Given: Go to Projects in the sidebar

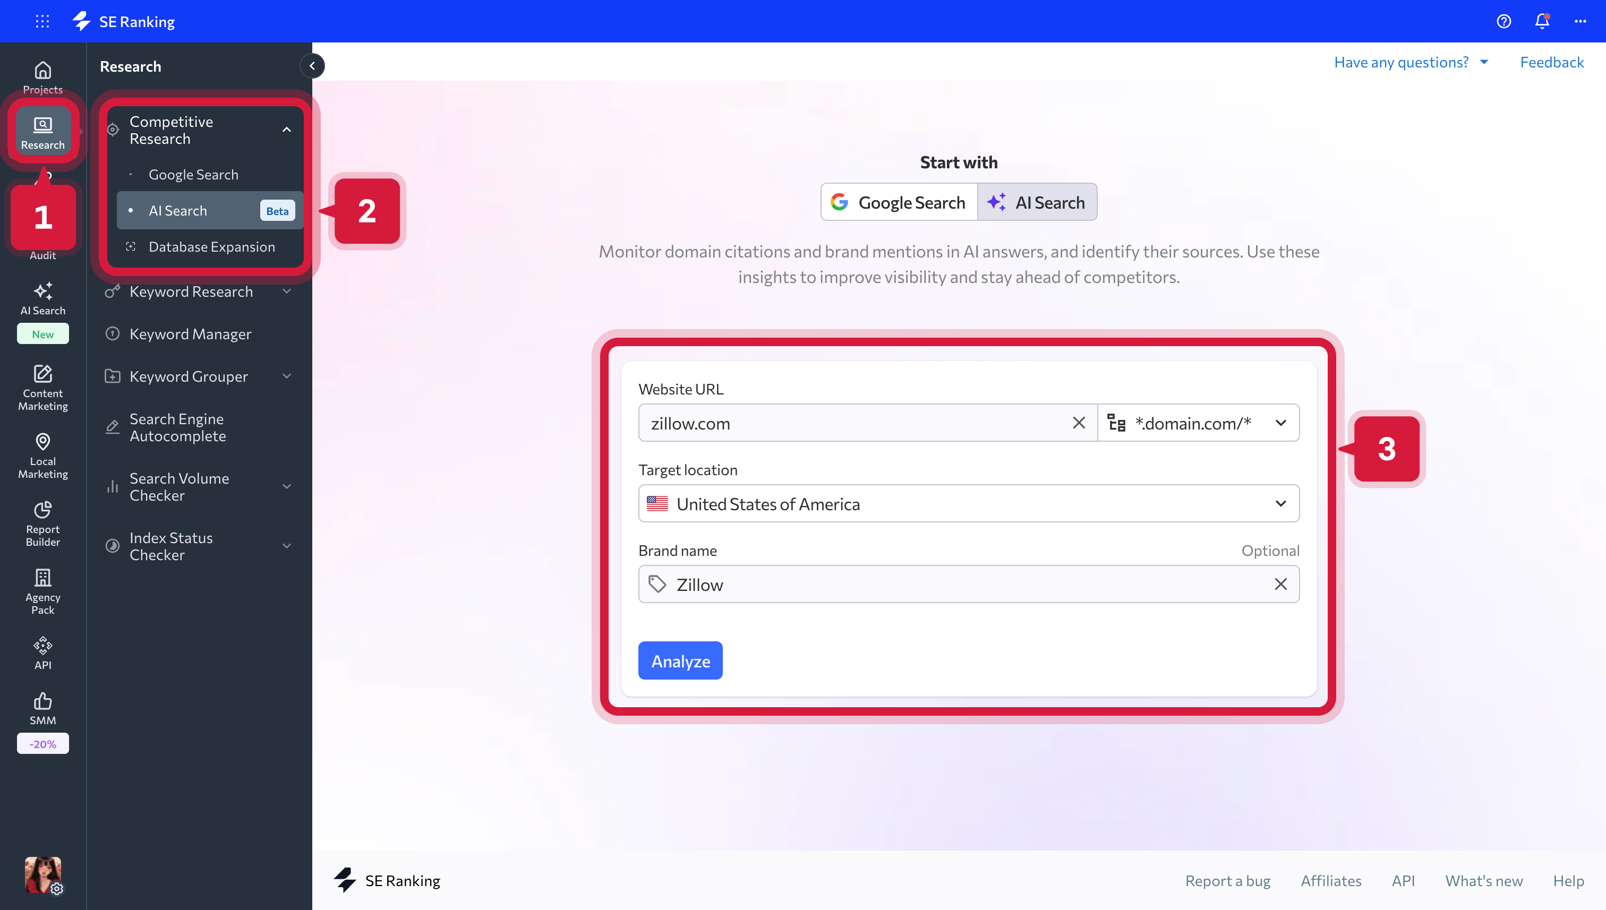Looking at the screenshot, I should point(42,78).
